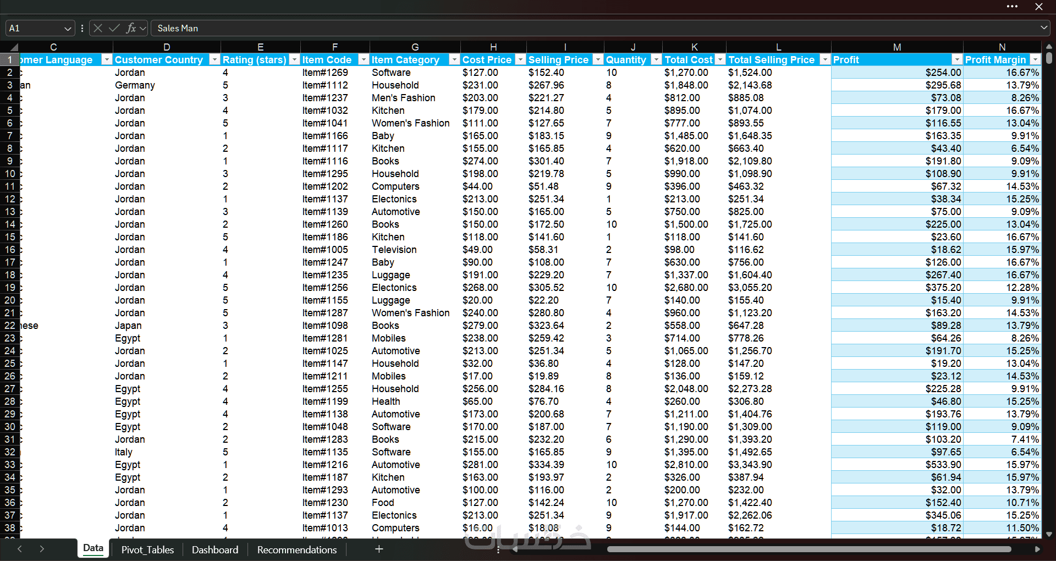
Task: Select profit $295.68 cell
Action: (897, 85)
